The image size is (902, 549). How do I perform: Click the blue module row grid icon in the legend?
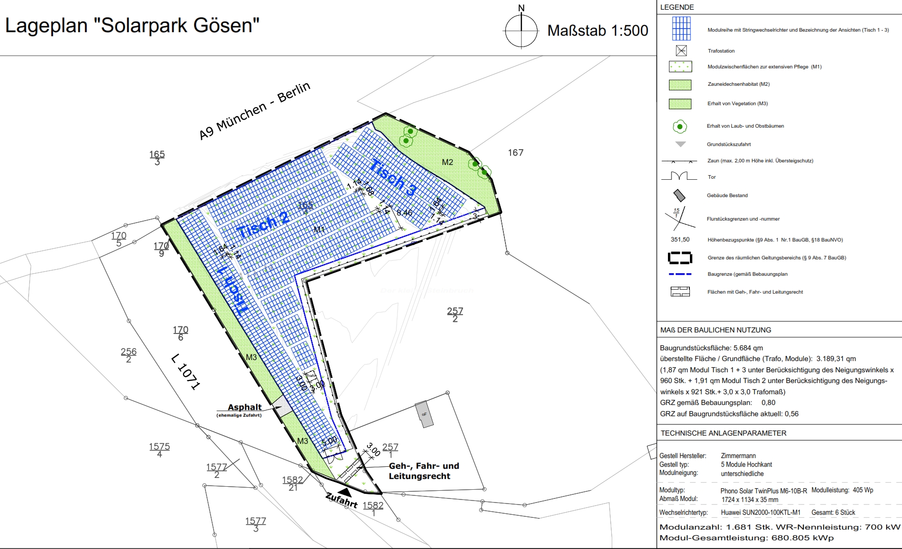681,29
